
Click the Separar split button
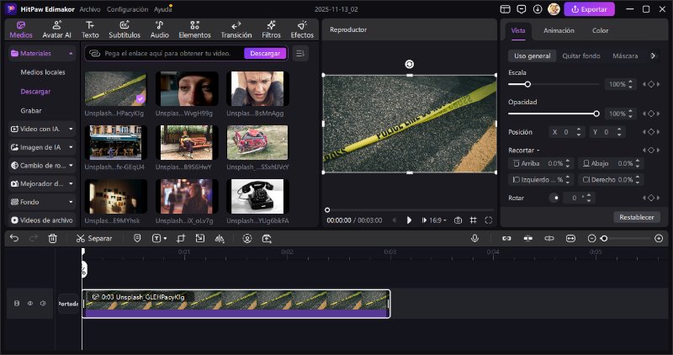point(94,238)
